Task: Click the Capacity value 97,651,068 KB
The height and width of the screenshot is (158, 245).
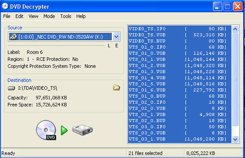Action: click(x=51, y=98)
